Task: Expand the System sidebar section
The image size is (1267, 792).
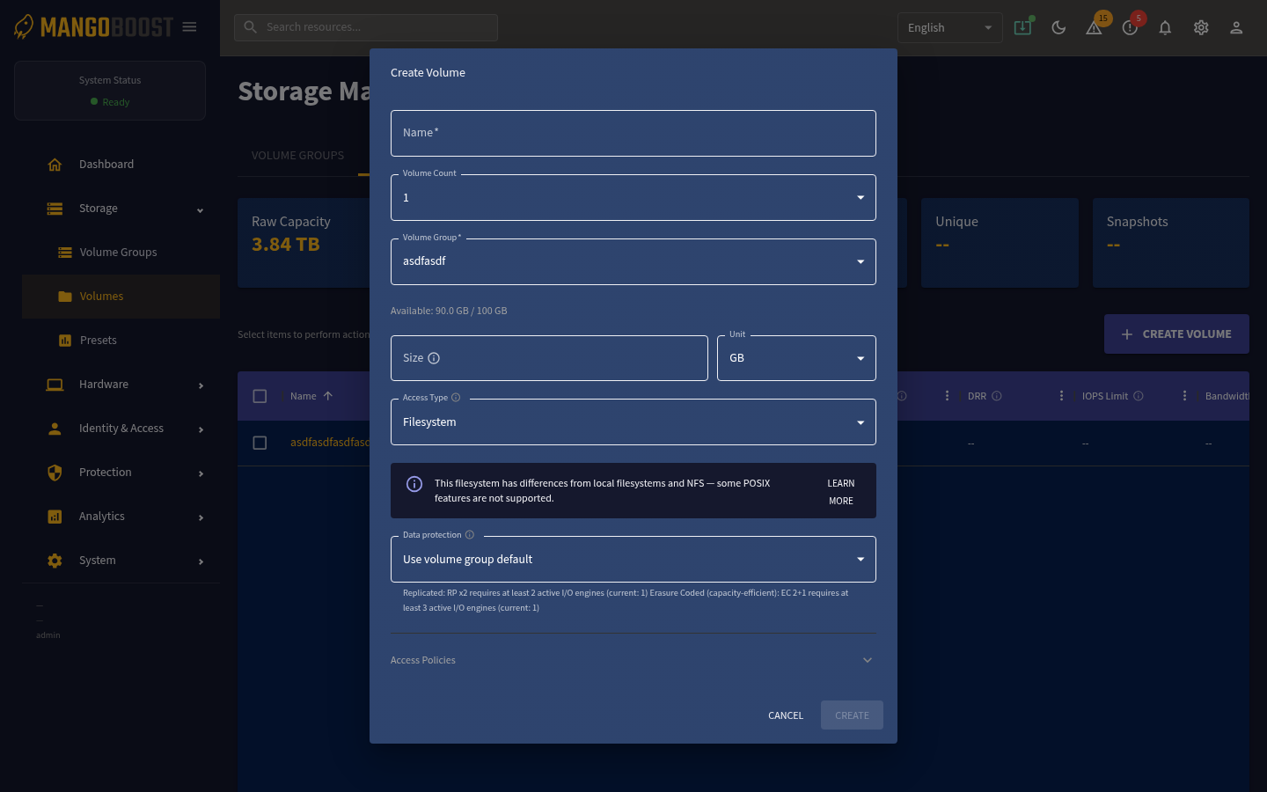Action: point(201,561)
